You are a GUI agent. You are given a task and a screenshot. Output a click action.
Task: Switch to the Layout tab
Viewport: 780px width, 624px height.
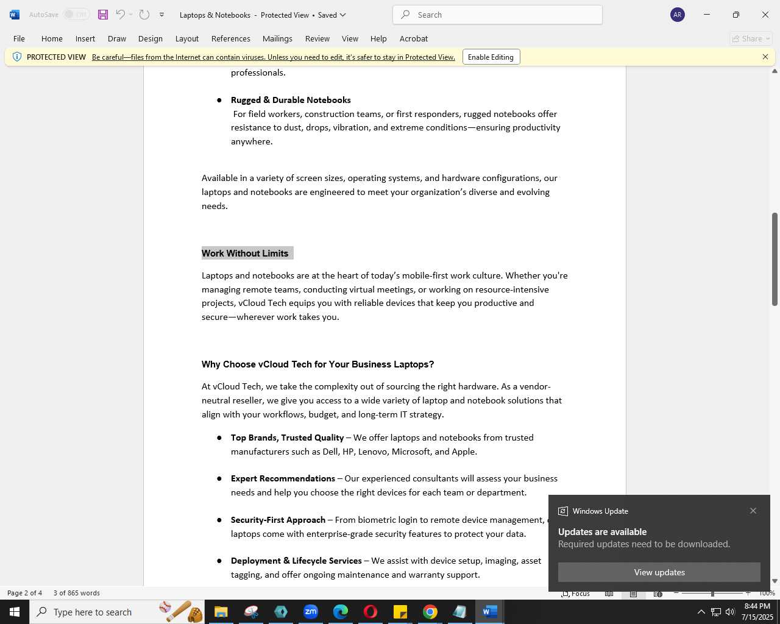pyautogui.click(x=187, y=38)
